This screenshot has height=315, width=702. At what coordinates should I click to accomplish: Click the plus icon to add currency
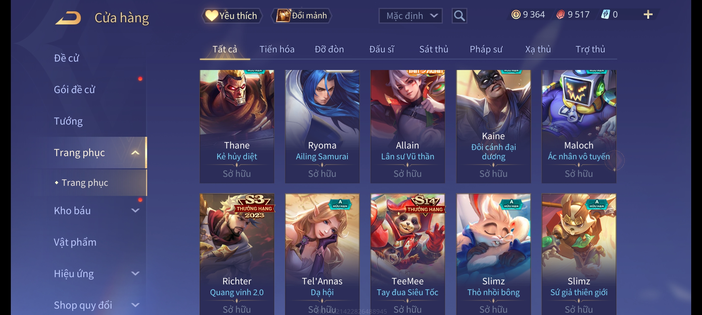pos(648,15)
